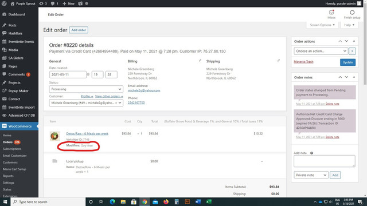Expand Screen Options panel
The width and height of the screenshot is (367, 206).
322,25
